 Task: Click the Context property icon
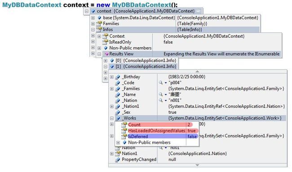click(106, 36)
